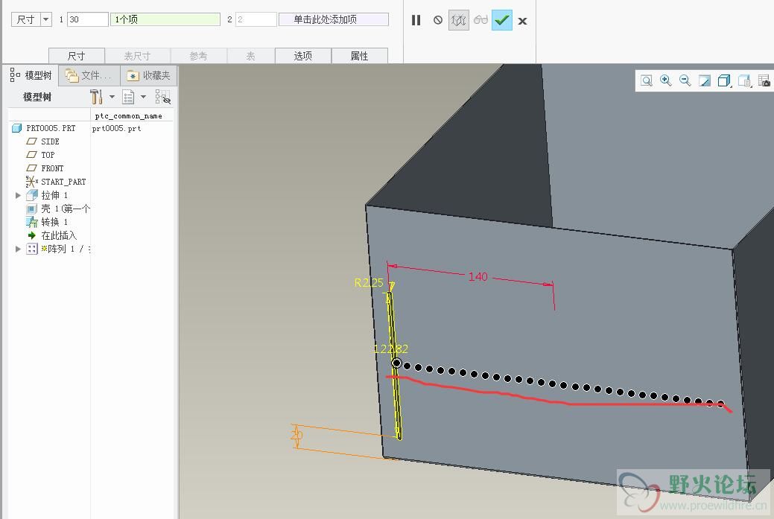
Task: Open the 尺寸 dashboard tab
Action: click(77, 56)
